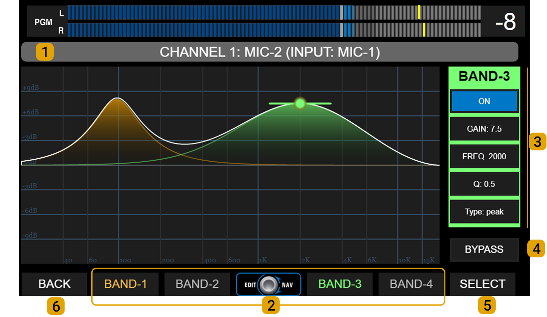This screenshot has height=317, width=547.
Task: Click the rotary knob between EDIT and NAV
Action: click(x=268, y=284)
